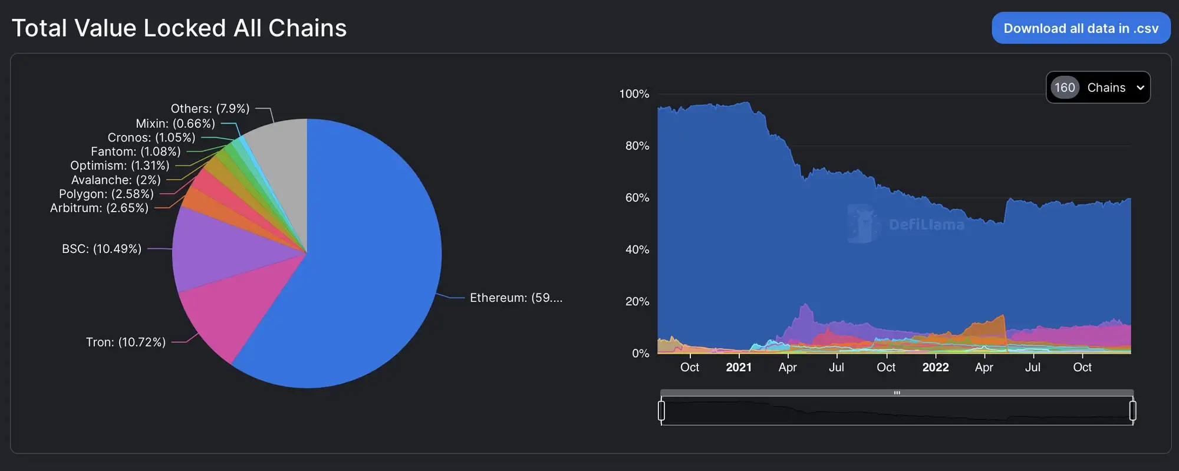Viewport: 1179px width, 471px height.
Task: Click the '160' chain count badge
Action: 1065,87
